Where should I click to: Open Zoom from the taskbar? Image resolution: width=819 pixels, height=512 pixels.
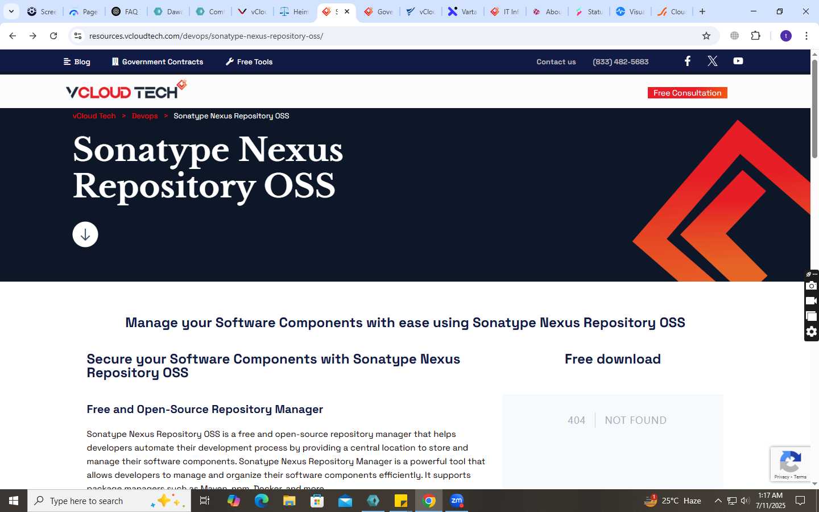(457, 501)
